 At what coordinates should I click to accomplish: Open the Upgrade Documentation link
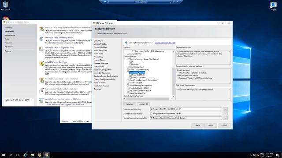(66, 104)
